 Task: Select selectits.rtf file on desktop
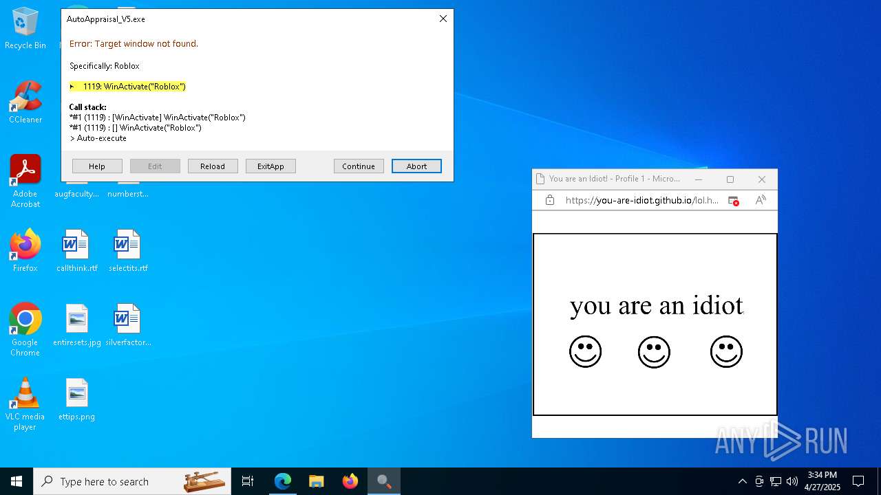tap(128, 251)
